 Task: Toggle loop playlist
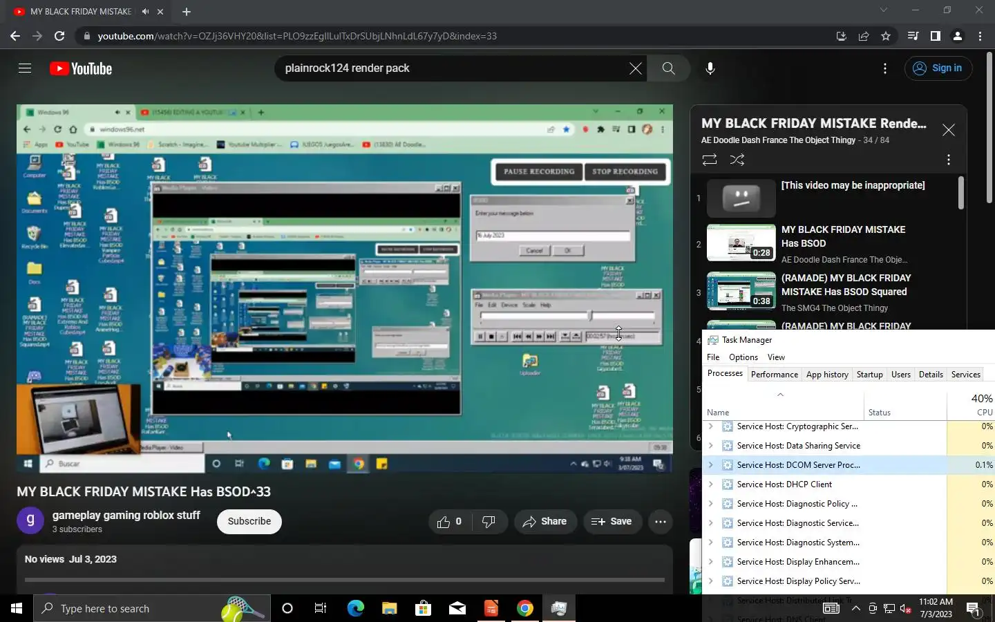pos(710,160)
